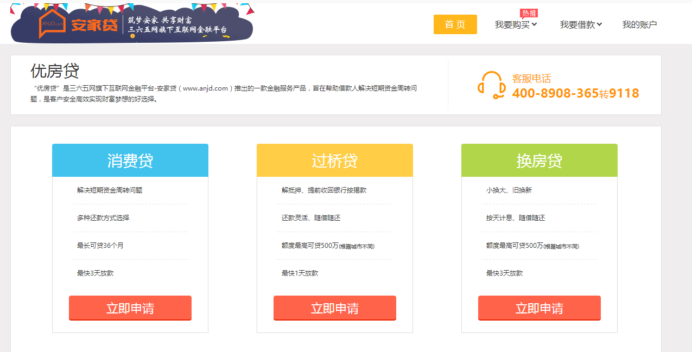The height and width of the screenshot is (352, 692).
Task: Click 小换大、旧换新 row
Action: coord(509,190)
